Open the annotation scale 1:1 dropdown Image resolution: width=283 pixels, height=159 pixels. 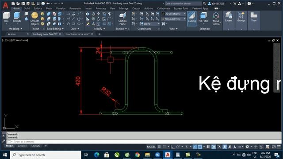(241, 147)
